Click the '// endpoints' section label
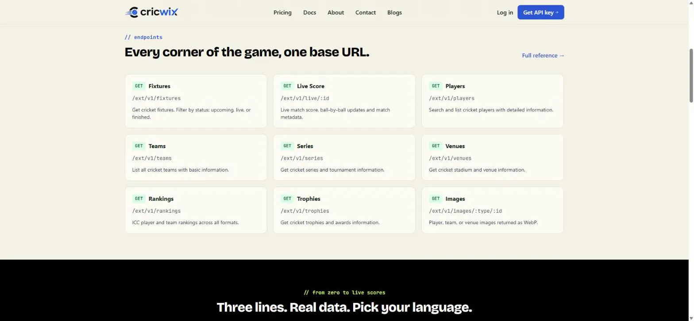 (x=143, y=37)
